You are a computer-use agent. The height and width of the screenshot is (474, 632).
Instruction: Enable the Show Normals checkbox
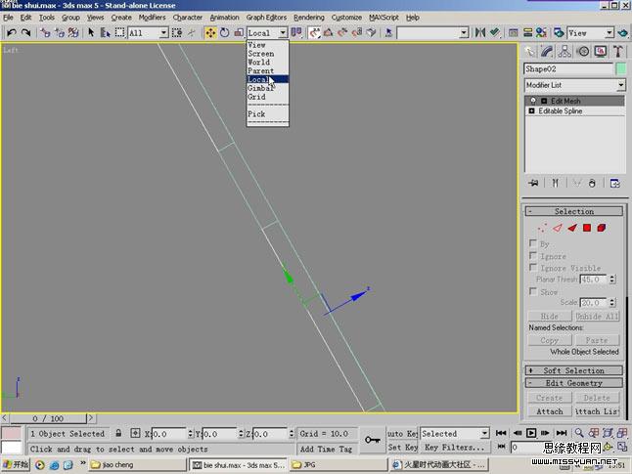click(533, 291)
